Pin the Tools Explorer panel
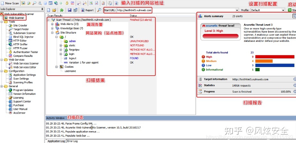 tap(42, 9)
